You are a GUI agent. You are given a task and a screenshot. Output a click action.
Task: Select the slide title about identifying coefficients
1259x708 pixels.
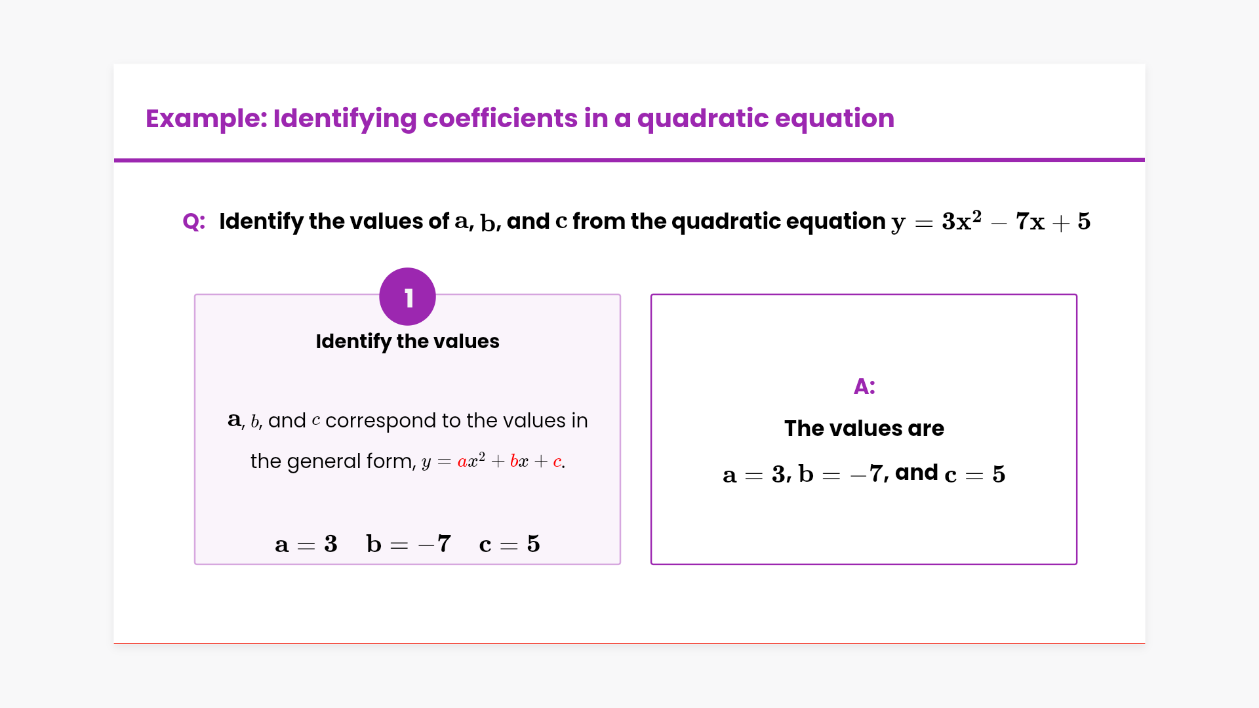coord(519,119)
